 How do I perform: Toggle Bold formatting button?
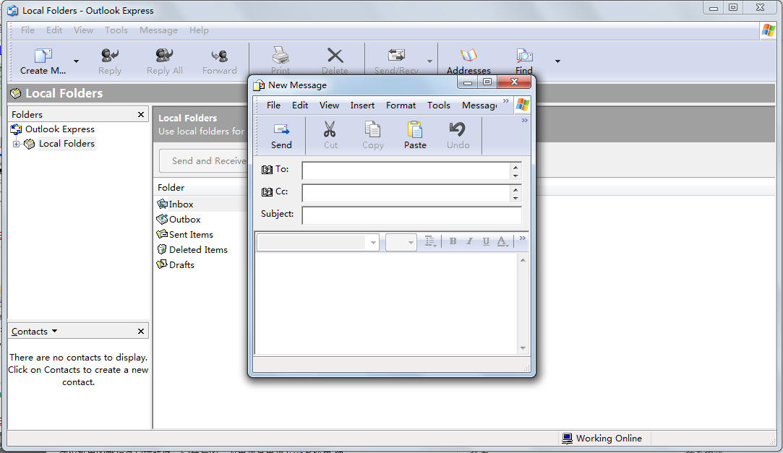[x=453, y=241]
